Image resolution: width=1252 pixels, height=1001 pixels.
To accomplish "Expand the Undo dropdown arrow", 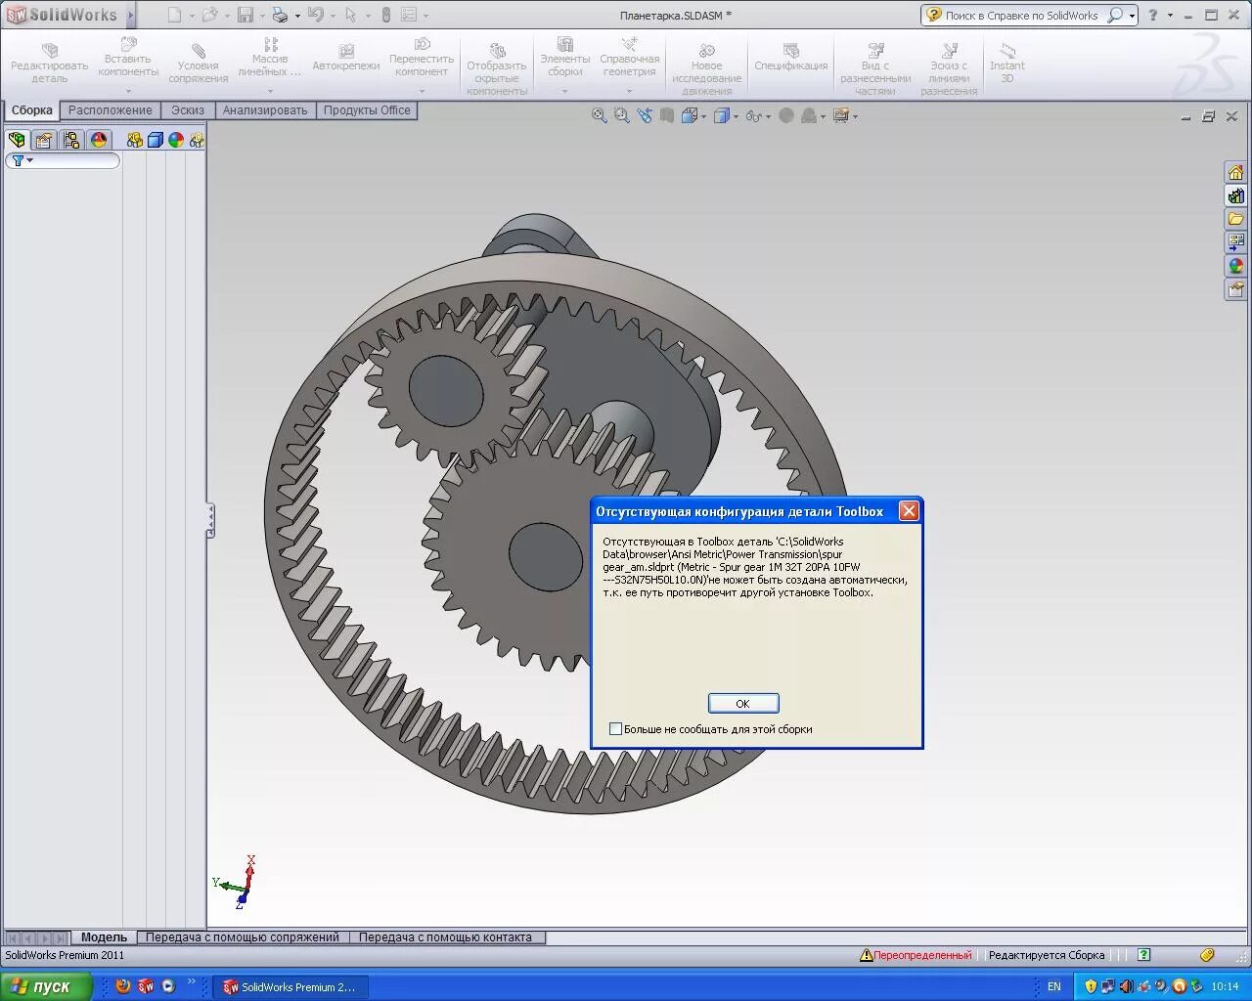I will coord(333,16).
